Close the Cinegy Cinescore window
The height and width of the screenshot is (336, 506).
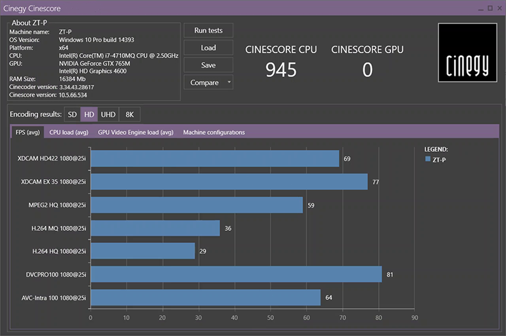[x=500, y=8]
